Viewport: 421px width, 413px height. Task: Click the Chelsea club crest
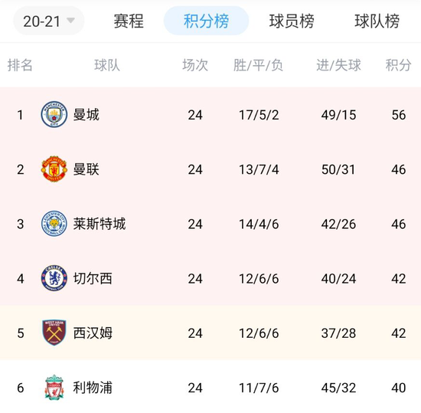pos(54,278)
